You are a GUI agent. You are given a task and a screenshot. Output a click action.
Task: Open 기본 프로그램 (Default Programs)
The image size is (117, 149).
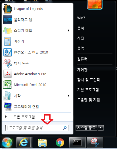[88, 90]
